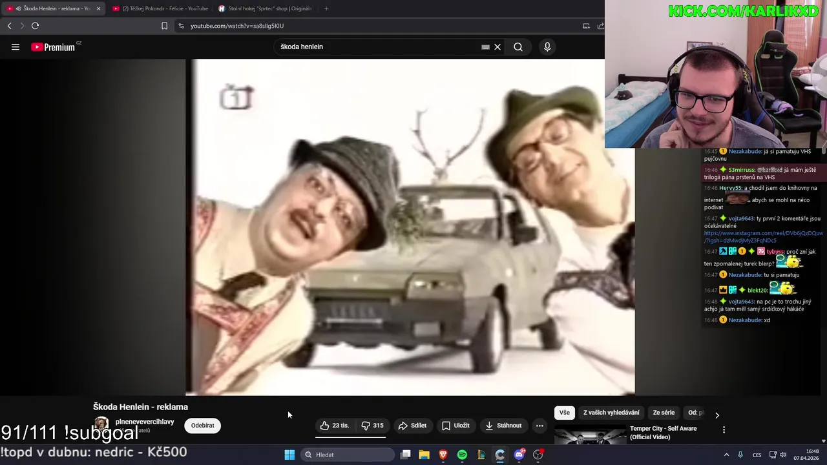Show hidden tray icons chevron
Screen dimensions: 827x465
coord(726,455)
